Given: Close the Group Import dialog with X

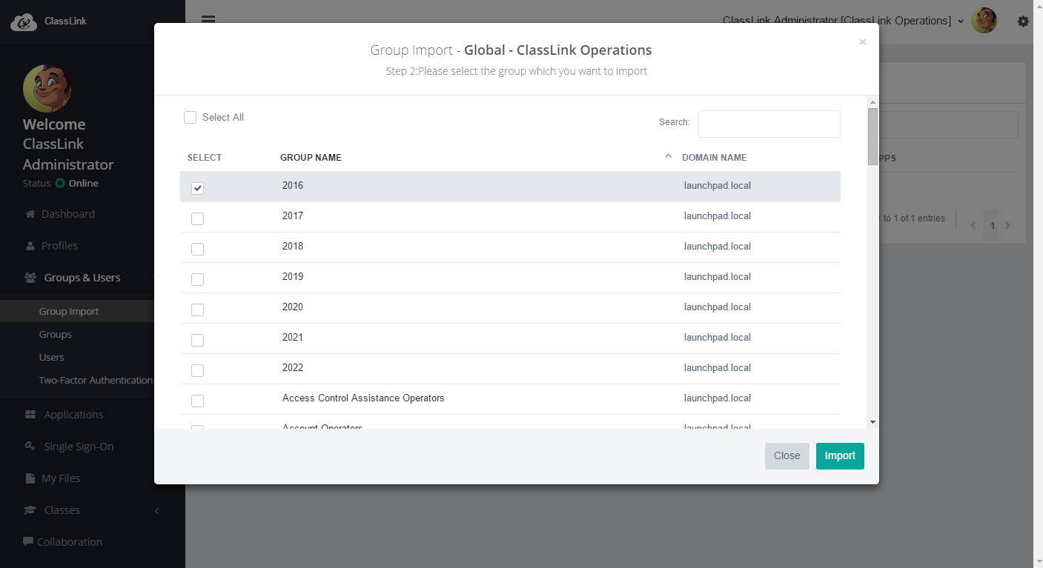Looking at the screenshot, I should [862, 42].
